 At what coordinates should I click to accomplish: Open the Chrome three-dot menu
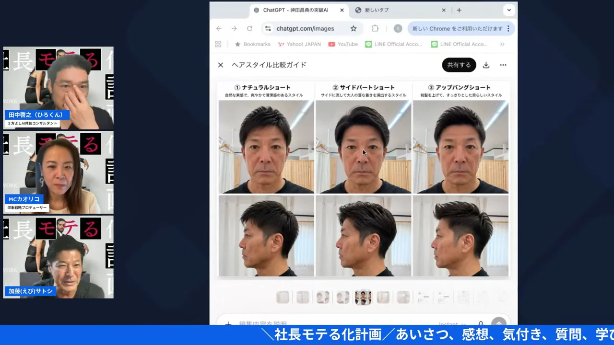point(508,29)
